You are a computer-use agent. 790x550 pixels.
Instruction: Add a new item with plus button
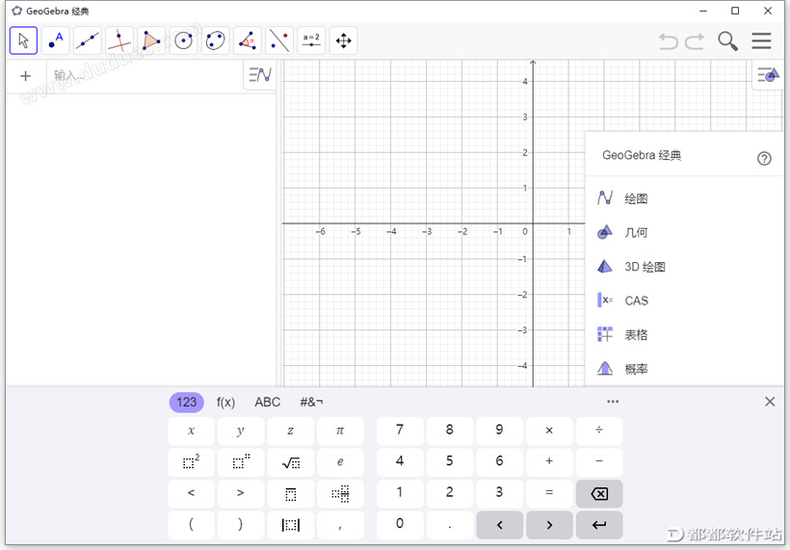pyautogui.click(x=25, y=76)
